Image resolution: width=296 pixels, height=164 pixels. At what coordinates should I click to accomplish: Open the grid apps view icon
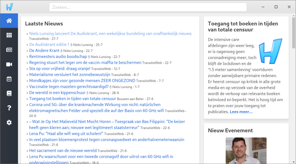9,35
